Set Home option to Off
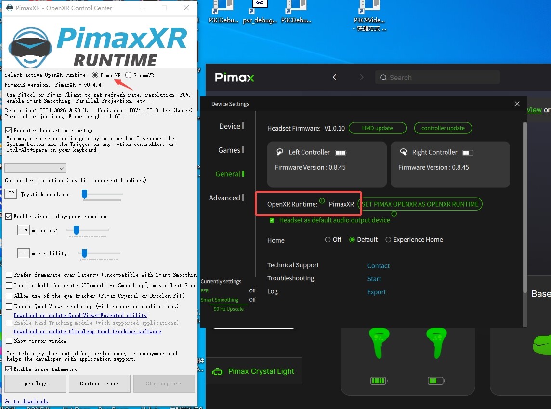 [328, 239]
